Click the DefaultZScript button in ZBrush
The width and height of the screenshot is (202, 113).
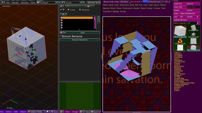(154, 2)
